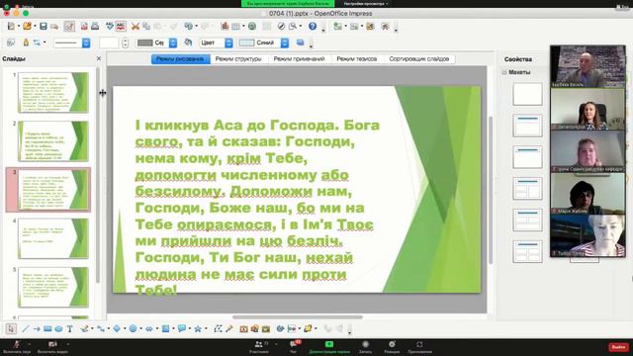Switch to Режим рисования tab

pyautogui.click(x=180, y=59)
